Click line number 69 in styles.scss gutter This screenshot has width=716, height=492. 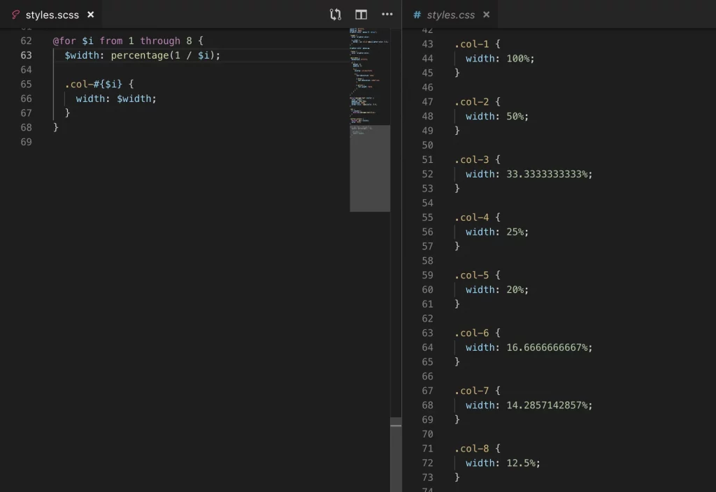click(26, 142)
